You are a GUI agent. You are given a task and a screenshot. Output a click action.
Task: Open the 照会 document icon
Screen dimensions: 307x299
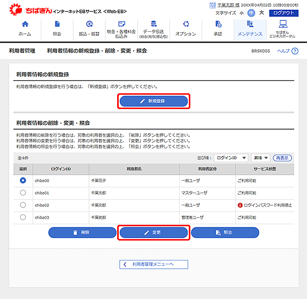tap(57, 24)
